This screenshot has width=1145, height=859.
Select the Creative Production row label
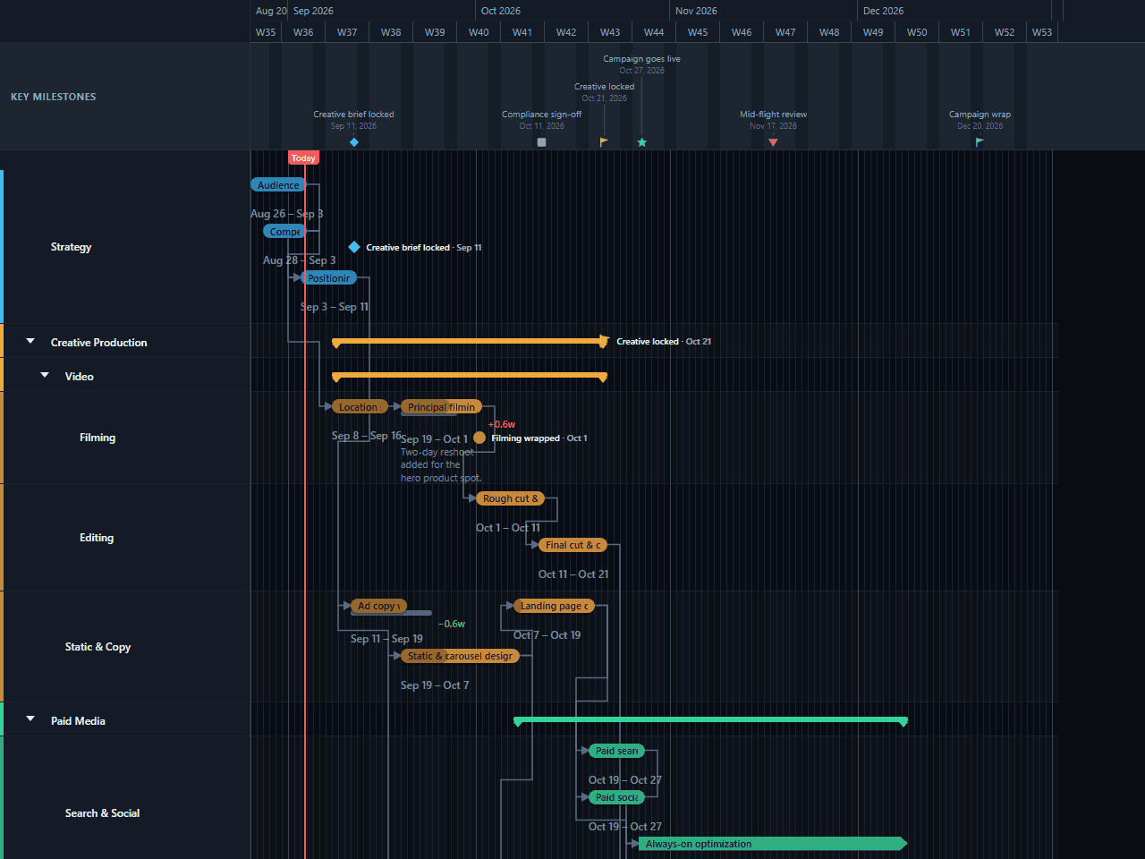click(98, 342)
